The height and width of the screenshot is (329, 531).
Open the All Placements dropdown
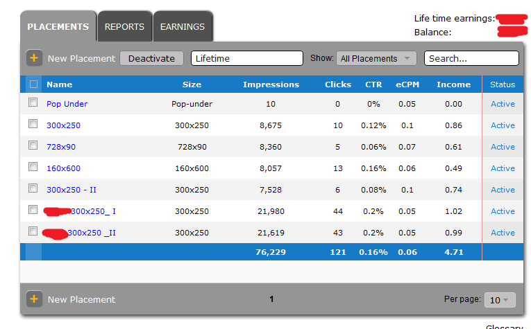pyautogui.click(x=377, y=59)
